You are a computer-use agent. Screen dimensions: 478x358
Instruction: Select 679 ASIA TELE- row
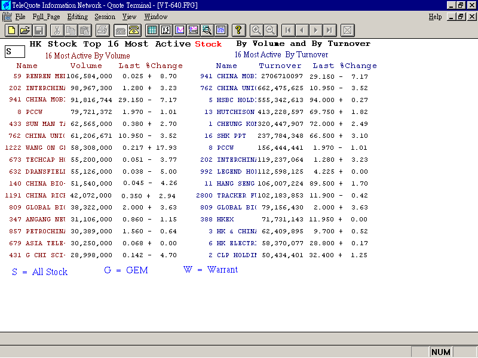[93, 243]
